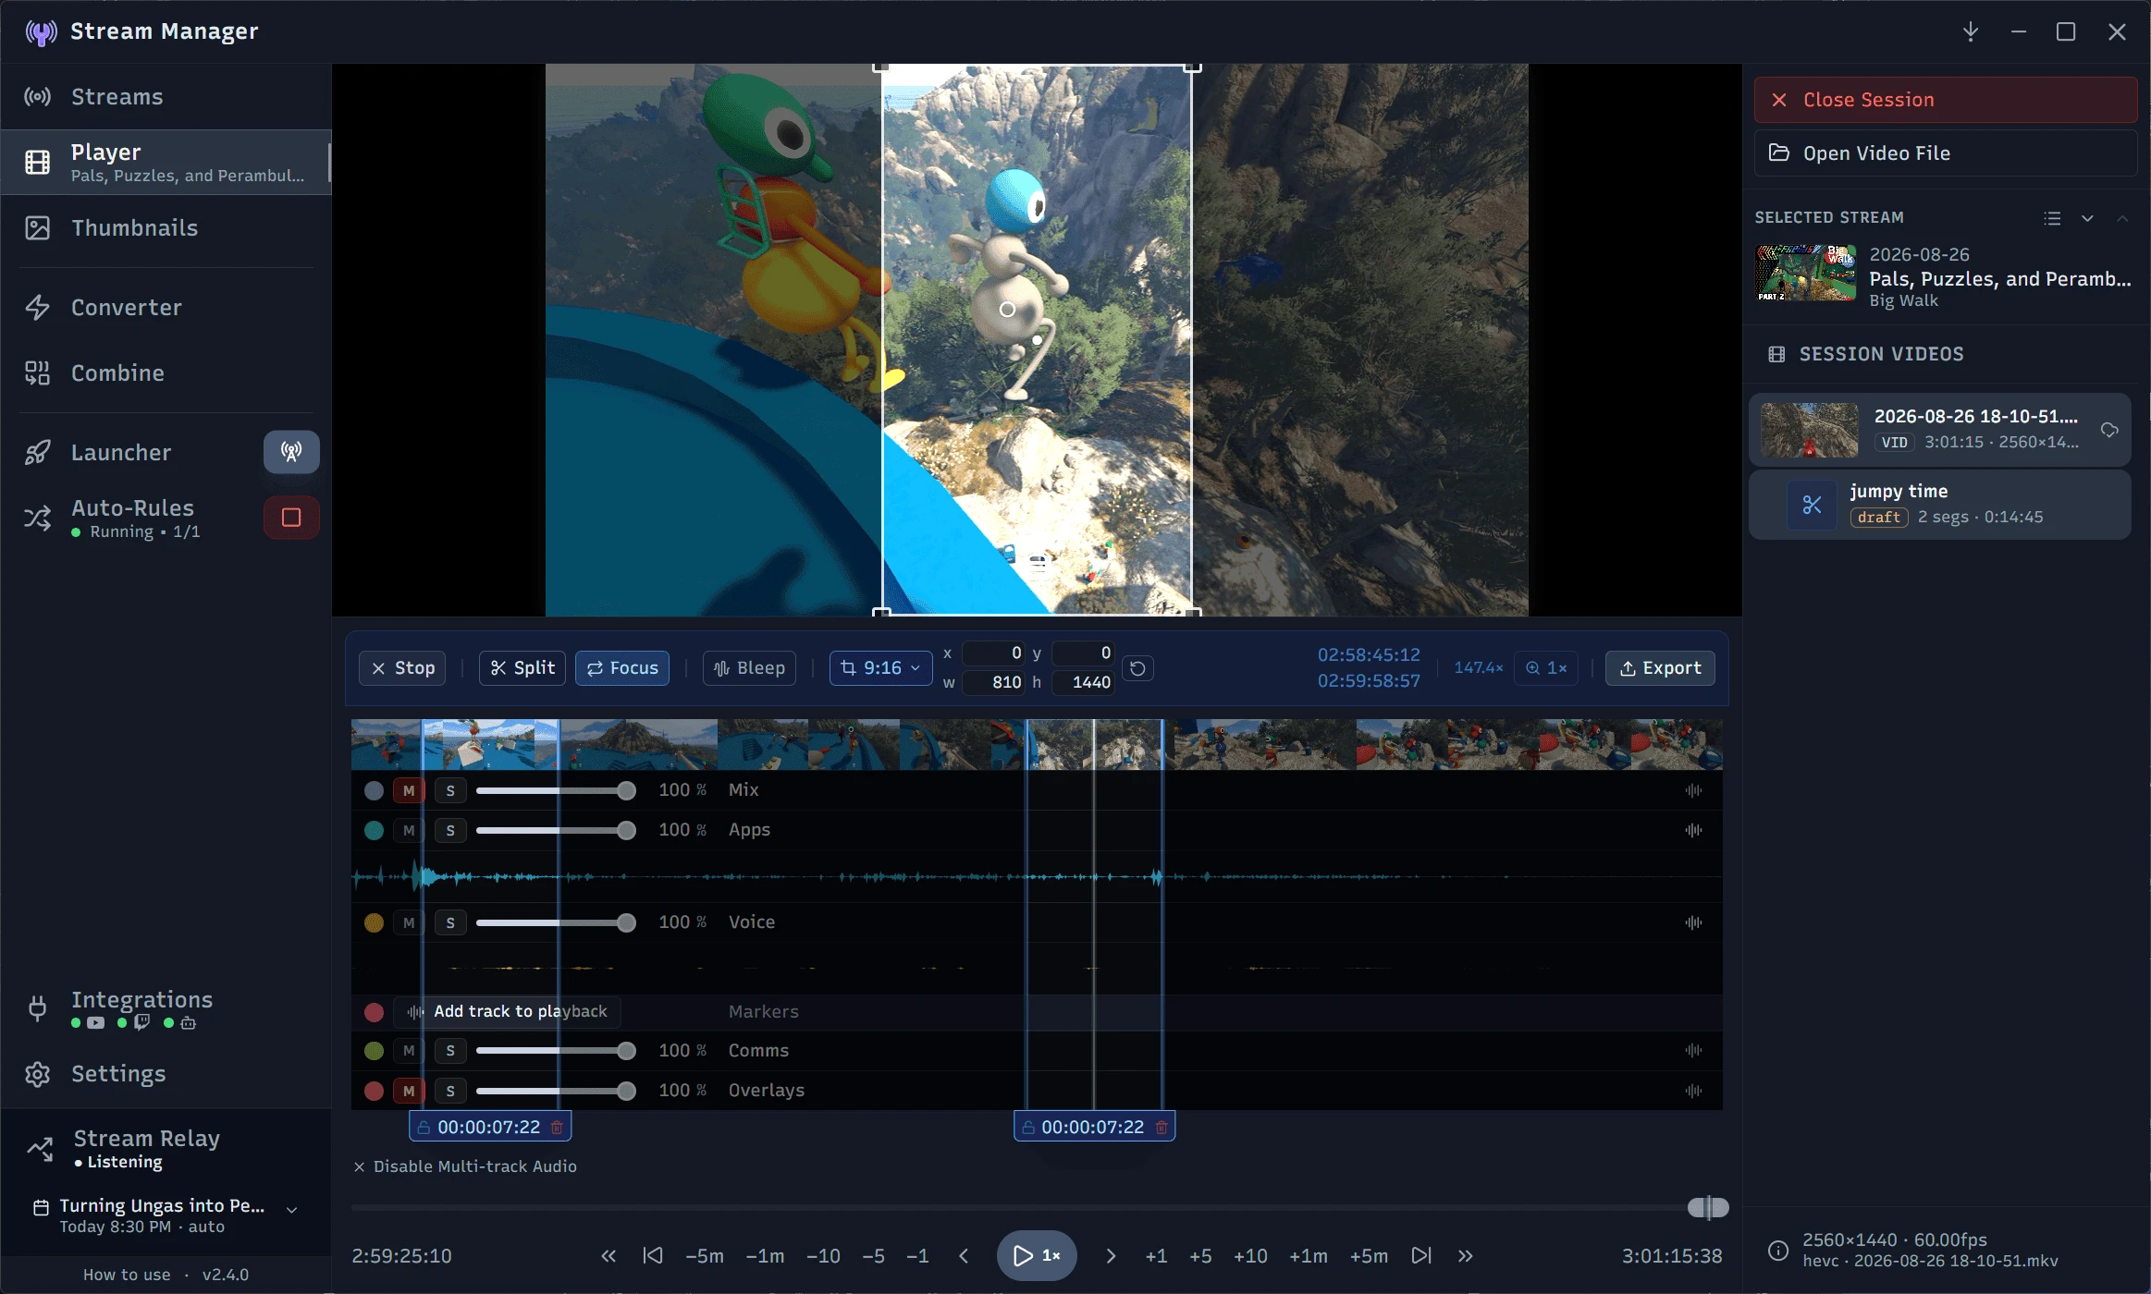Open the 1× zoom level control
This screenshot has height=1294, width=2151.
tap(1546, 668)
